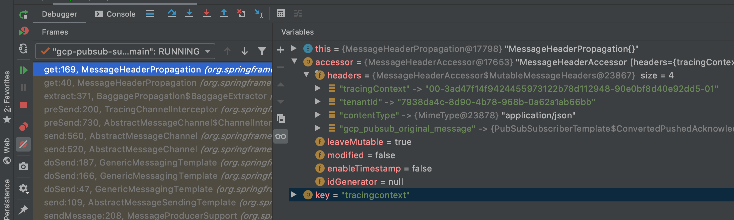This screenshot has height=220, width=734.
Task: Open Evaluate Expression calculator
Action: click(281, 13)
